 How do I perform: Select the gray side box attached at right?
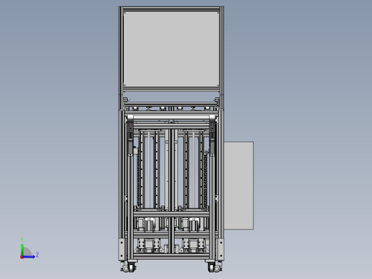coord(239,185)
